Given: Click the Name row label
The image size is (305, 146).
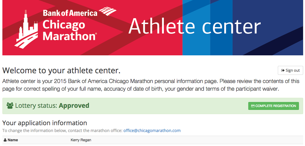Looking at the screenshot, I should click(13, 140).
